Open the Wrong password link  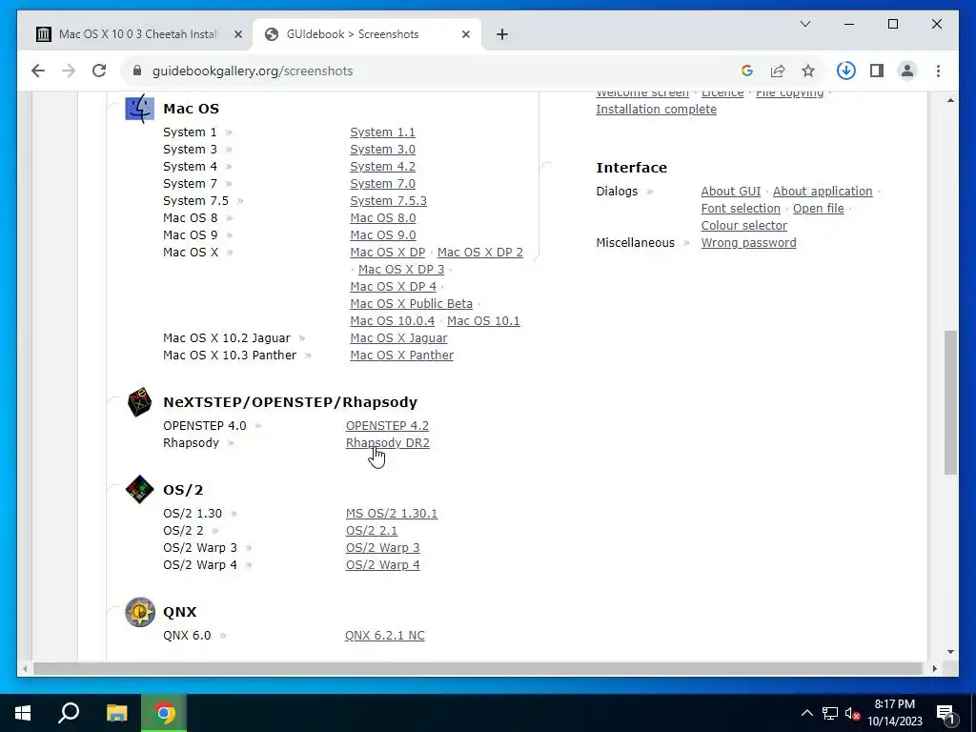(748, 243)
